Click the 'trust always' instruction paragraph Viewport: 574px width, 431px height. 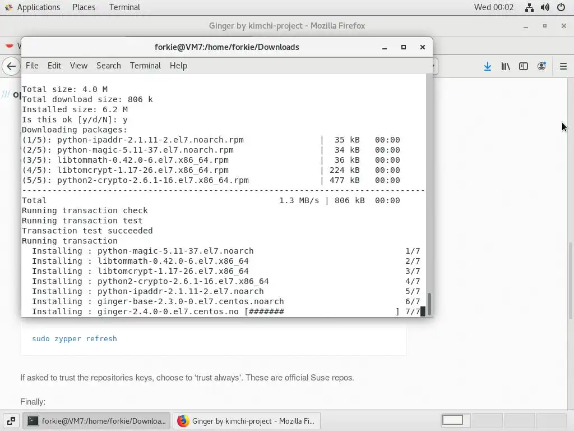click(187, 378)
